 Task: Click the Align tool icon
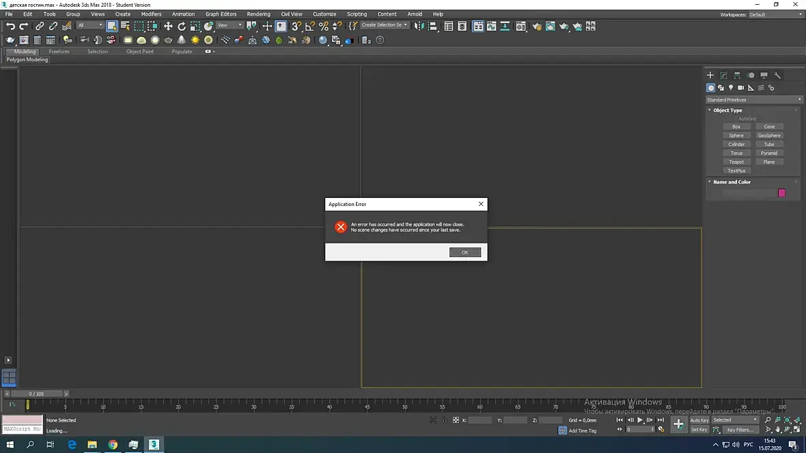click(433, 26)
